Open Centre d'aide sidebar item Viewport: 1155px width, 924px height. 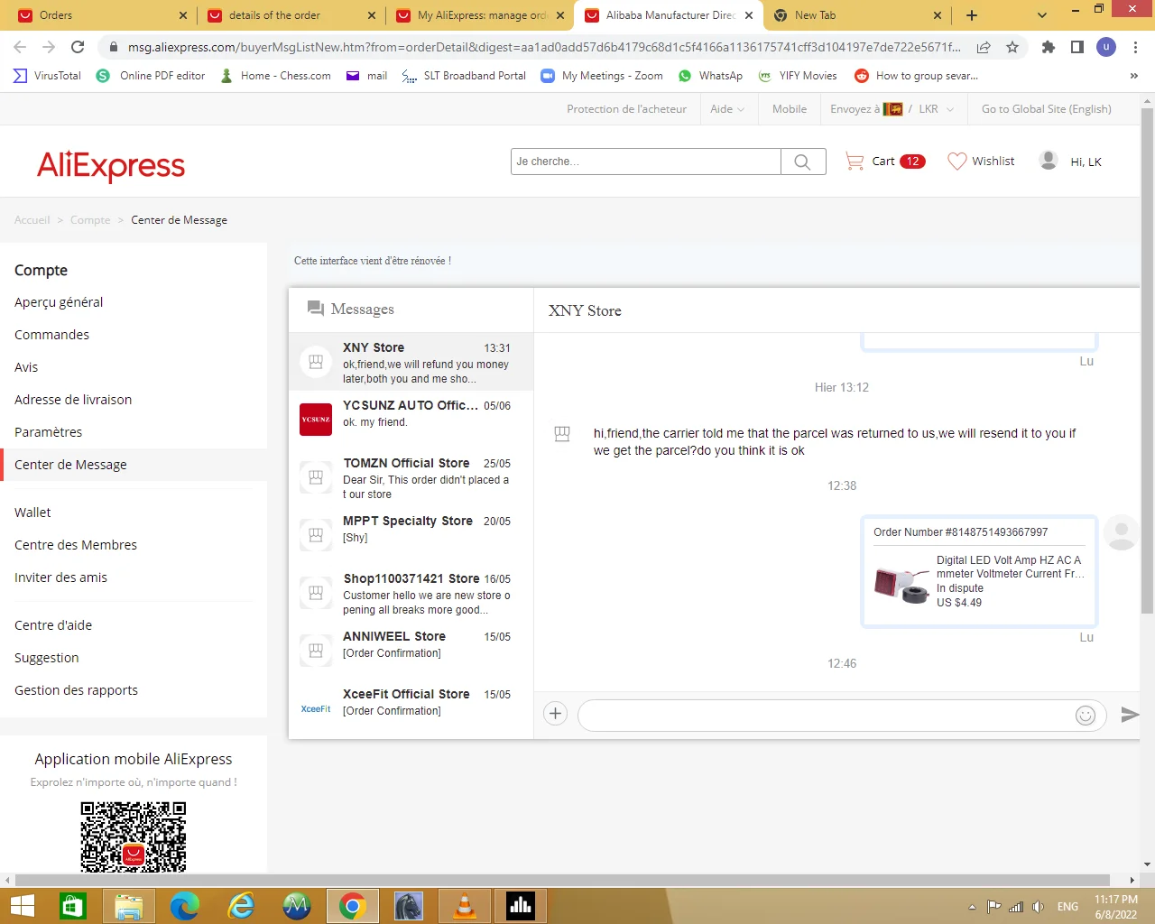(53, 625)
